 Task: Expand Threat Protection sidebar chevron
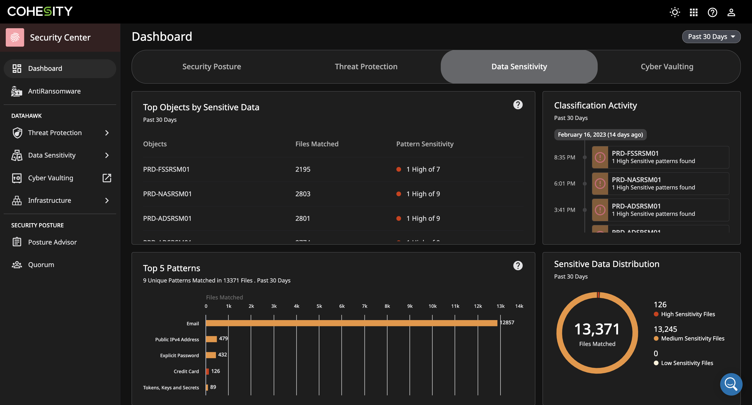(107, 133)
